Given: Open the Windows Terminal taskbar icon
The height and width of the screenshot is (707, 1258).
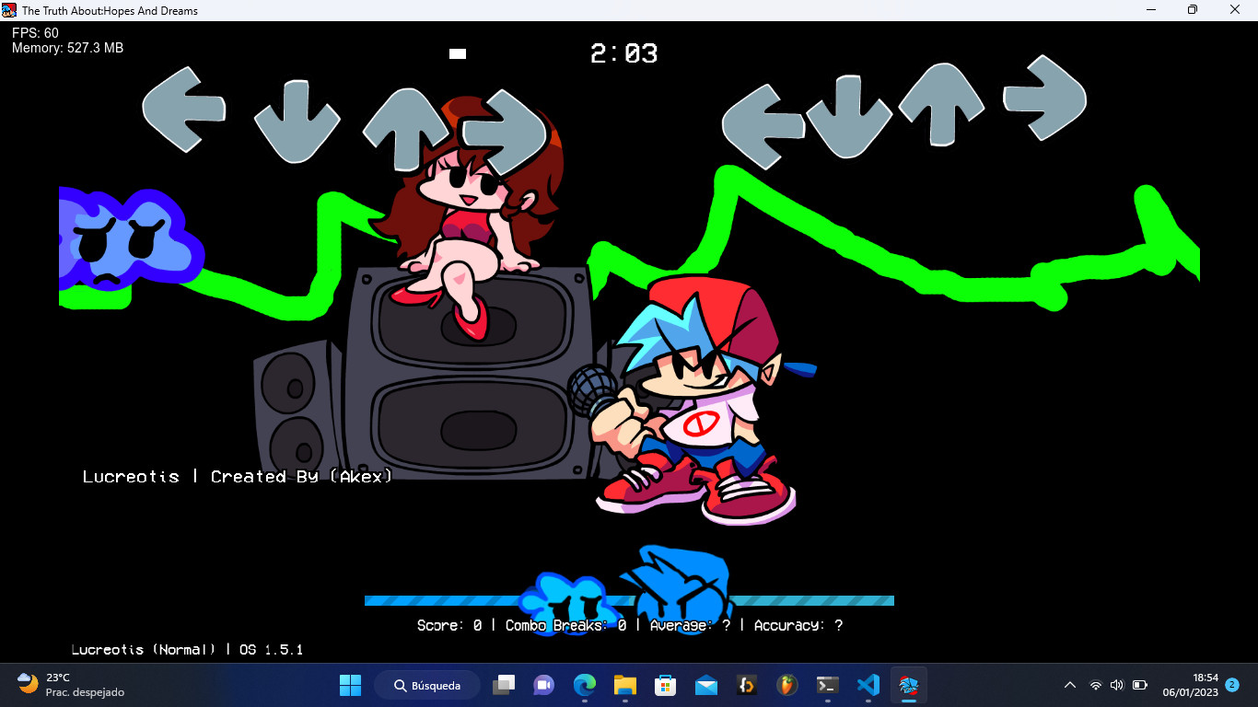Looking at the screenshot, I should 827,685.
